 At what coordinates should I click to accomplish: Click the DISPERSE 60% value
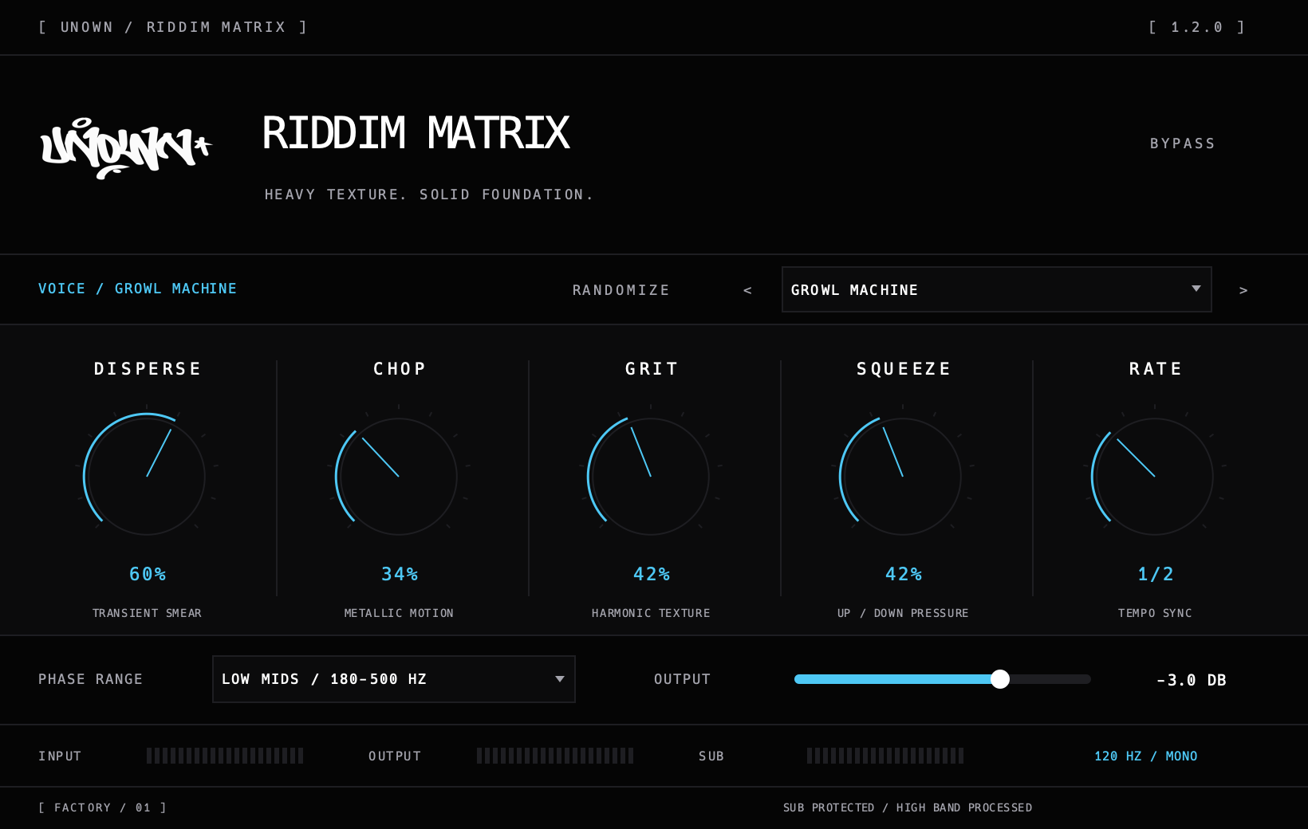pos(148,574)
